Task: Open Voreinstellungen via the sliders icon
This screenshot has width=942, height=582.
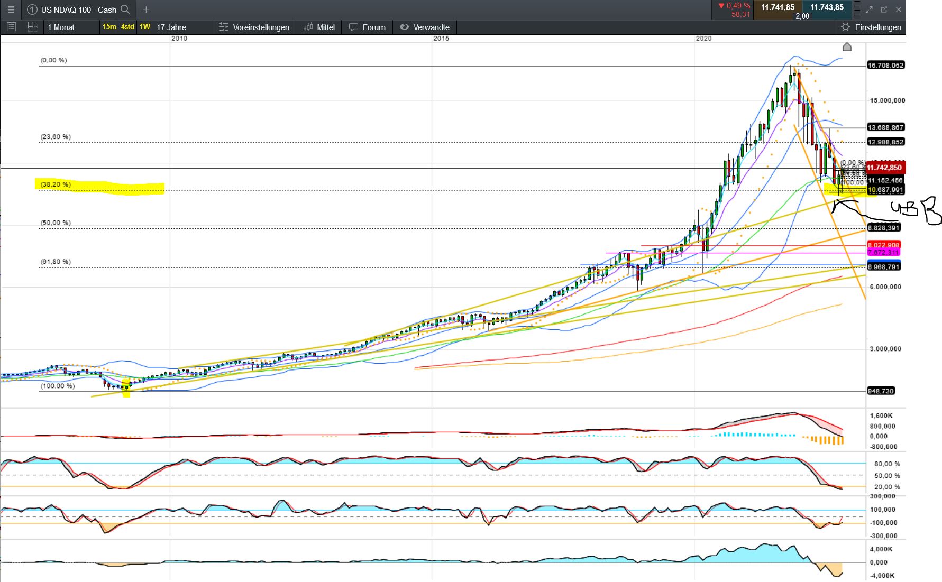Action: coord(223,27)
